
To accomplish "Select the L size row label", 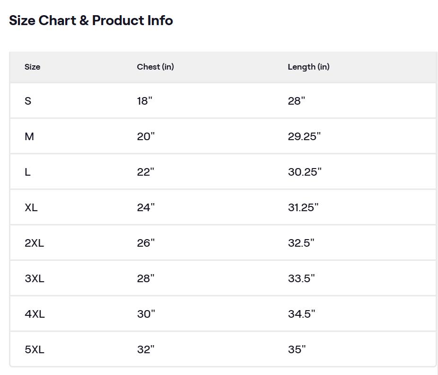I will (27, 172).
